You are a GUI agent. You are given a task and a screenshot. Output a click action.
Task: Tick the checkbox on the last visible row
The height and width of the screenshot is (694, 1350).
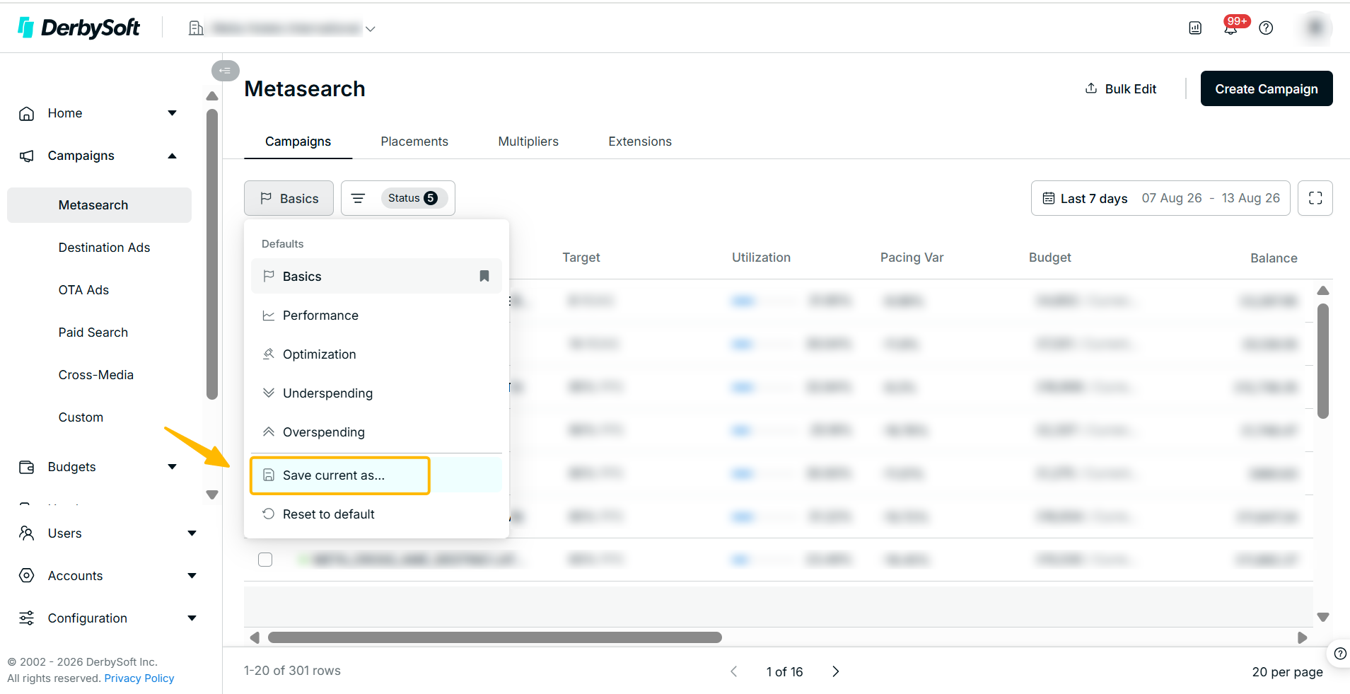click(265, 560)
